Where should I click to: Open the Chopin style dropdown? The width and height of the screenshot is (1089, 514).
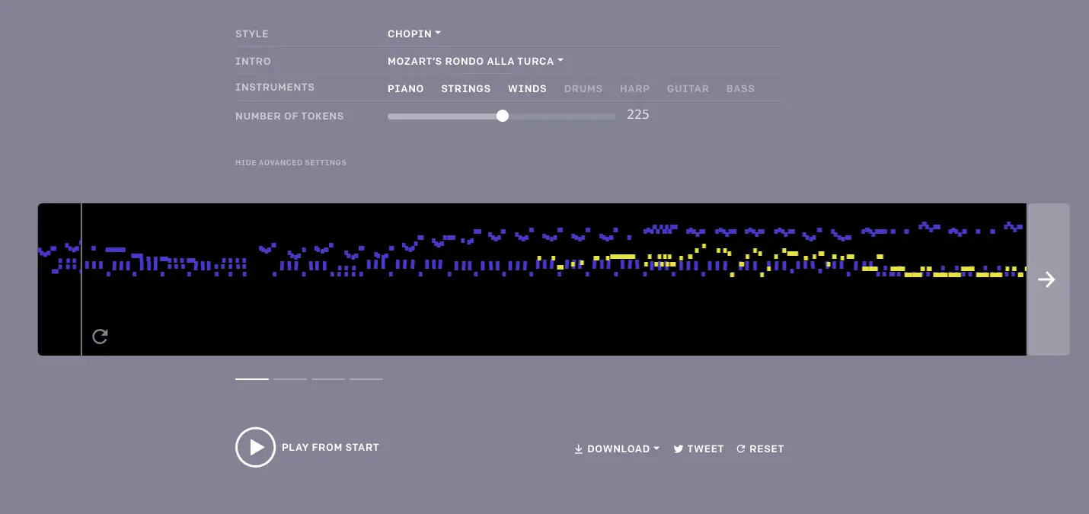point(414,34)
